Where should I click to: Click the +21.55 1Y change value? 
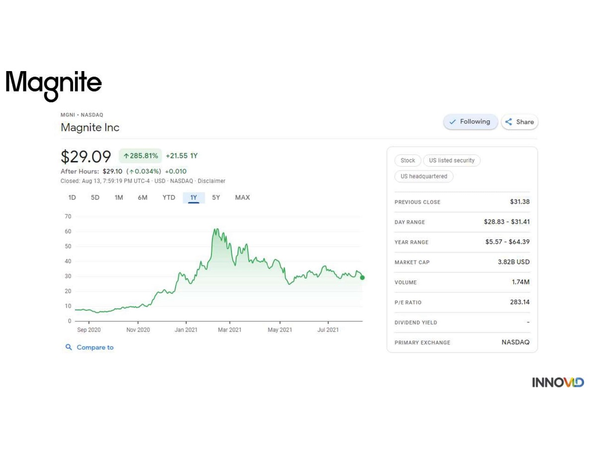pyautogui.click(x=182, y=156)
